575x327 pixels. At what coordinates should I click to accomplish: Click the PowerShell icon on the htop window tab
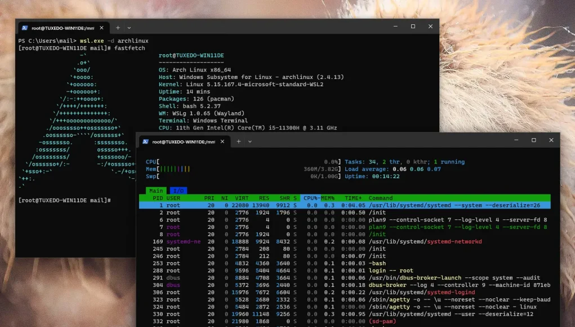(x=145, y=142)
